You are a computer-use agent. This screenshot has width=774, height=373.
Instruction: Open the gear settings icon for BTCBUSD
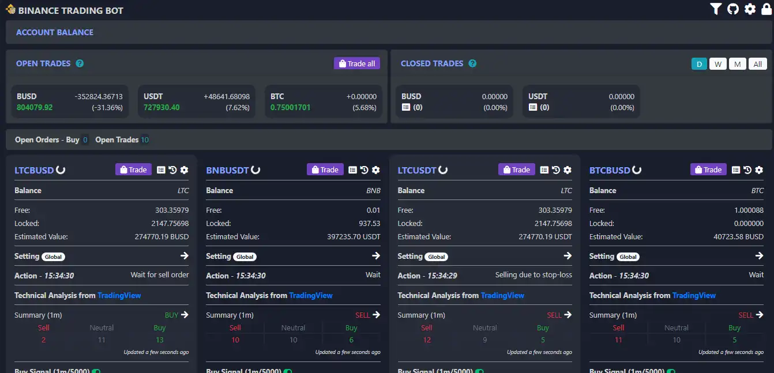click(759, 169)
